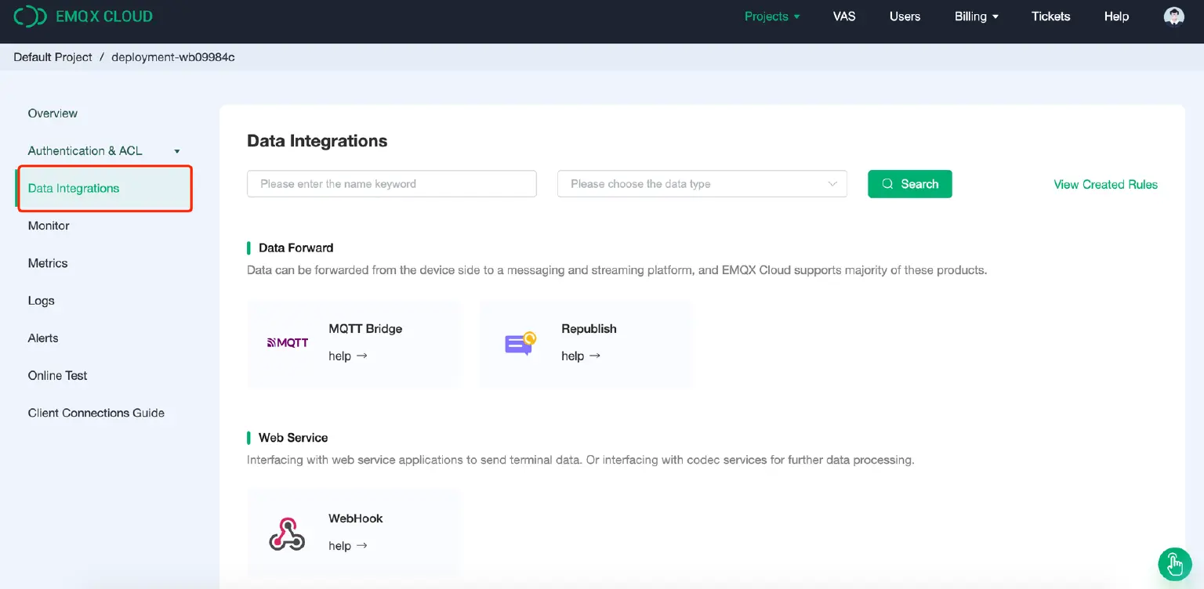This screenshot has height=589, width=1204.
Task: Open the Tickets menu item
Action: [1050, 16]
